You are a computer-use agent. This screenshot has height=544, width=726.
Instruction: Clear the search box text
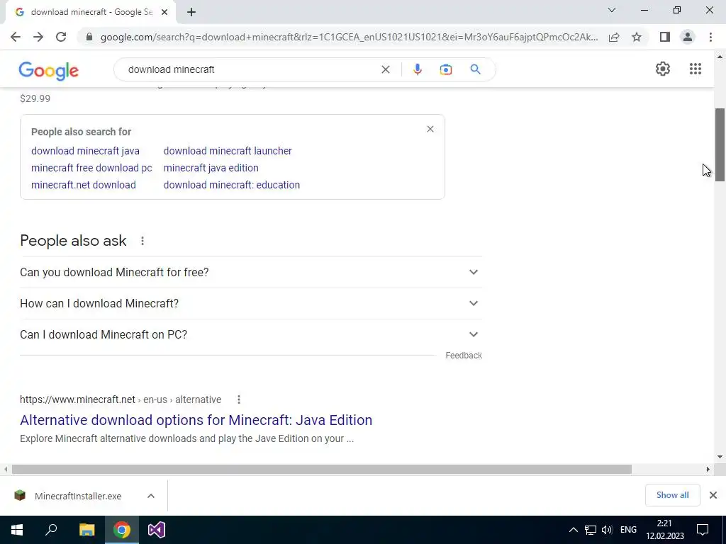coord(385,69)
